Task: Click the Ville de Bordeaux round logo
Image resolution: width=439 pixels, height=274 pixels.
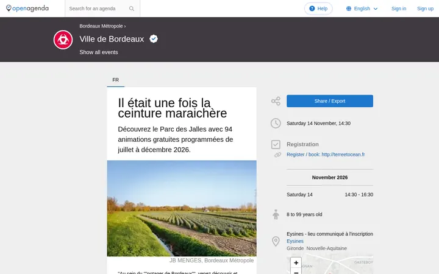Action: [63, 40]
